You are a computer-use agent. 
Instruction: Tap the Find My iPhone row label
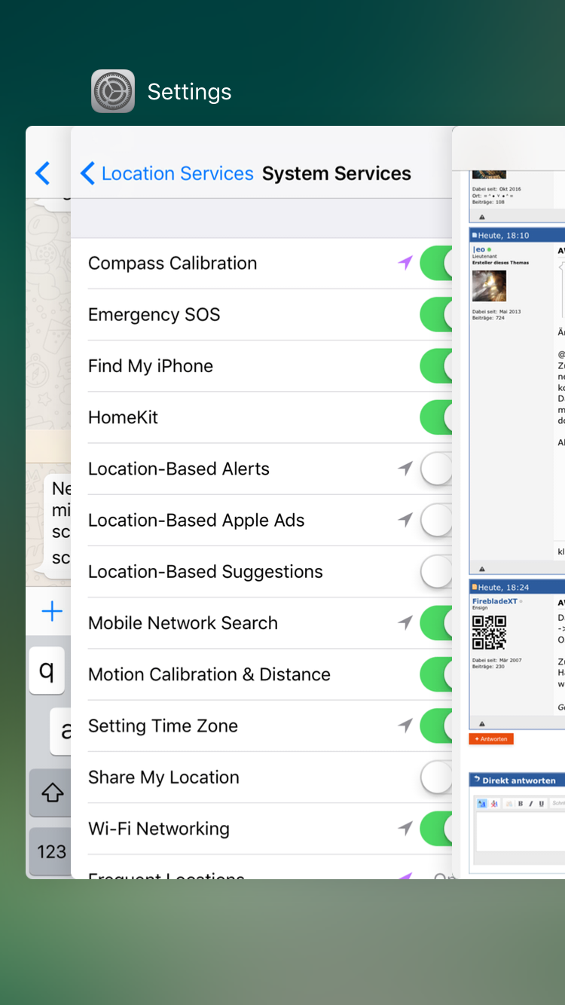tap(151, 366)
